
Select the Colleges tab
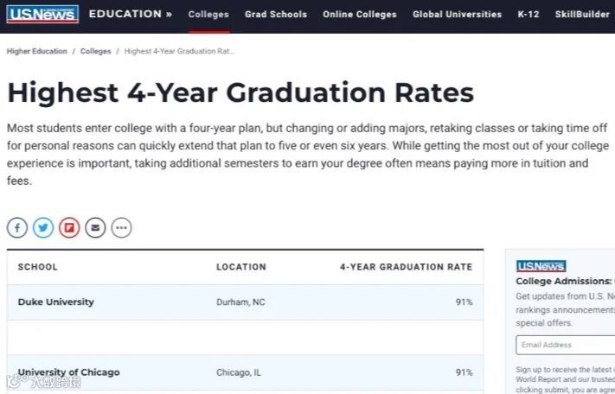click(208, 15)
